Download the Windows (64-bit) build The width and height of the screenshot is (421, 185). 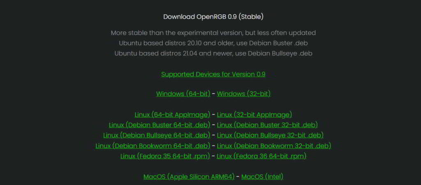(183, 94)
